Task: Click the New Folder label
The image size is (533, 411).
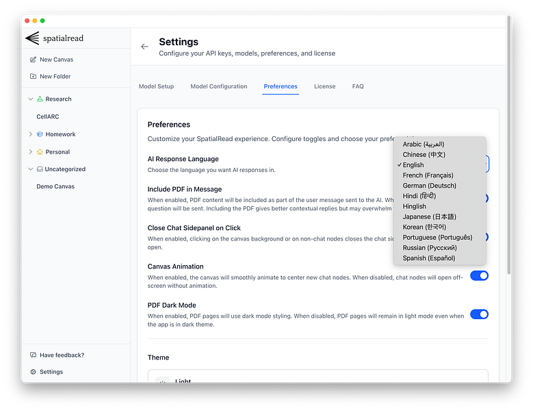Action: (55, 77)
